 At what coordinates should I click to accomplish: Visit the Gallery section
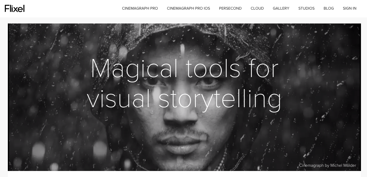tap(281, 8)
